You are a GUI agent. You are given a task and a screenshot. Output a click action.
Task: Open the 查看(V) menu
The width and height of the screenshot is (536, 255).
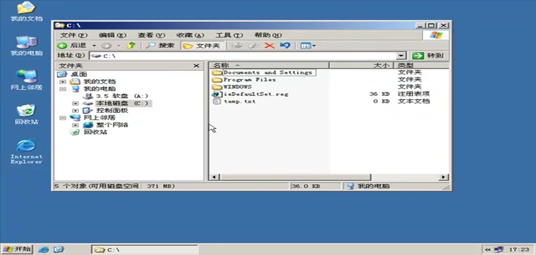151,35
